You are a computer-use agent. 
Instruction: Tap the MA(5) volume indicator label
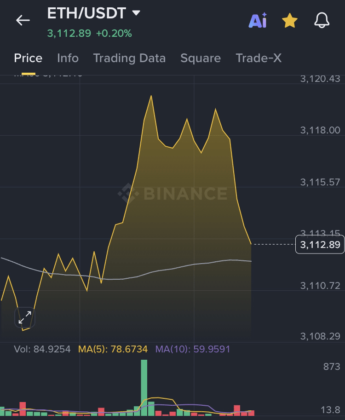113,349
